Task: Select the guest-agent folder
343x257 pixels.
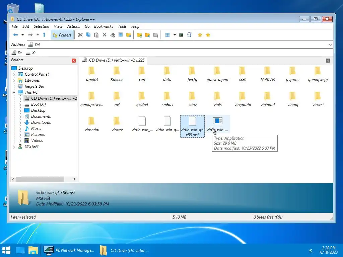Action: pyautogui.click(x=217, y=74)
